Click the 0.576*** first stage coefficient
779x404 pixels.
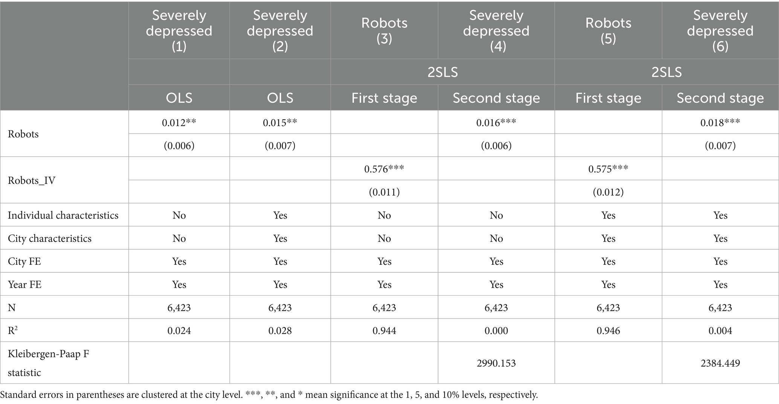(384, 169)
